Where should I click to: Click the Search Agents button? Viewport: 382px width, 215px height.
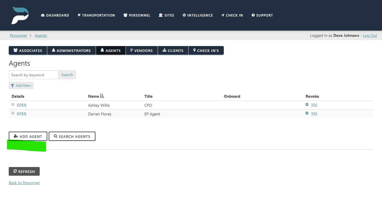(72, 136)
